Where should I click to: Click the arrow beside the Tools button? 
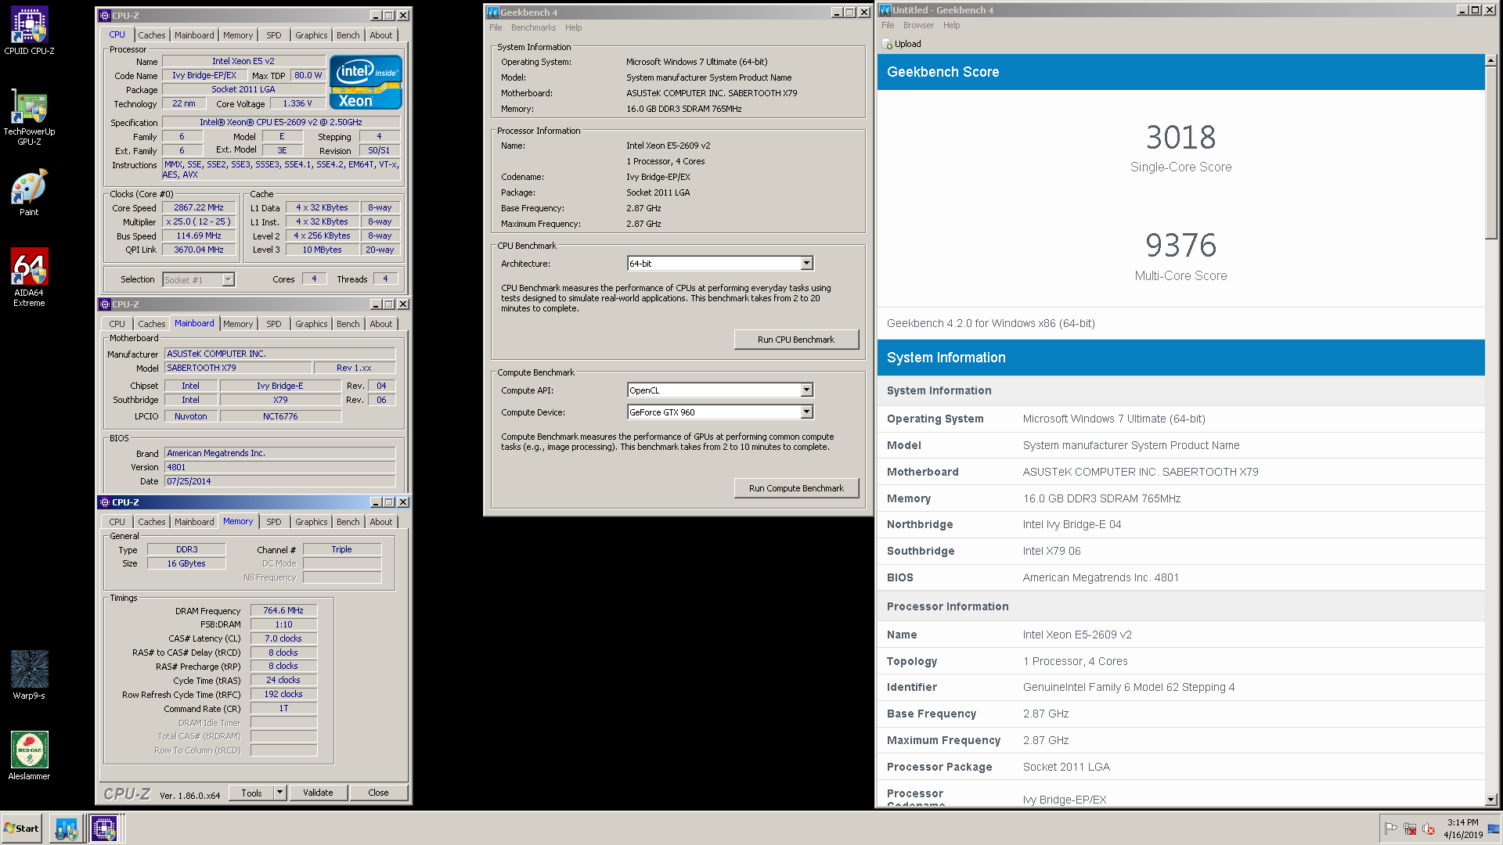coord(279,793)
